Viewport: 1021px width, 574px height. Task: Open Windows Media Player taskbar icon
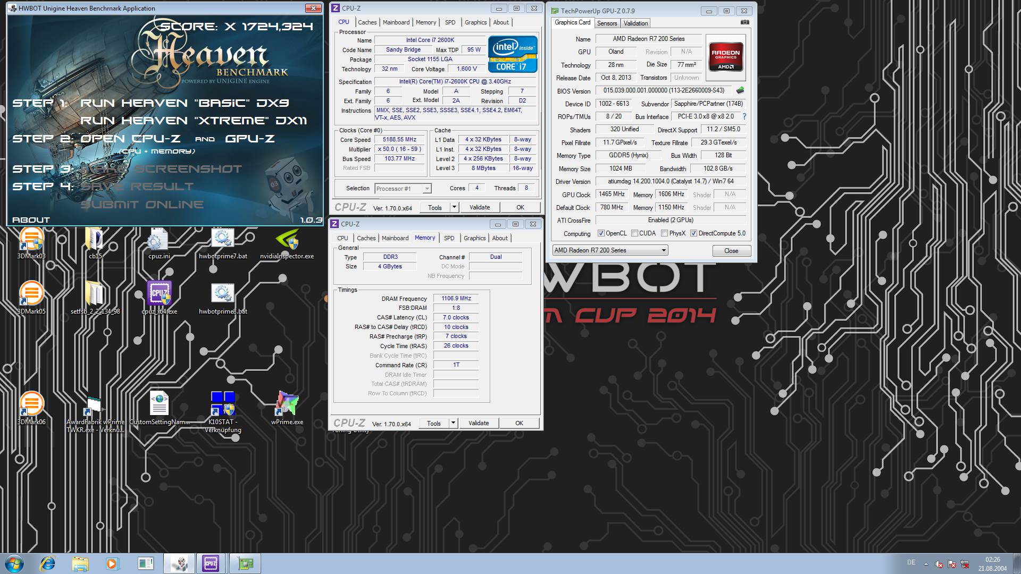[x=112, y=563]
